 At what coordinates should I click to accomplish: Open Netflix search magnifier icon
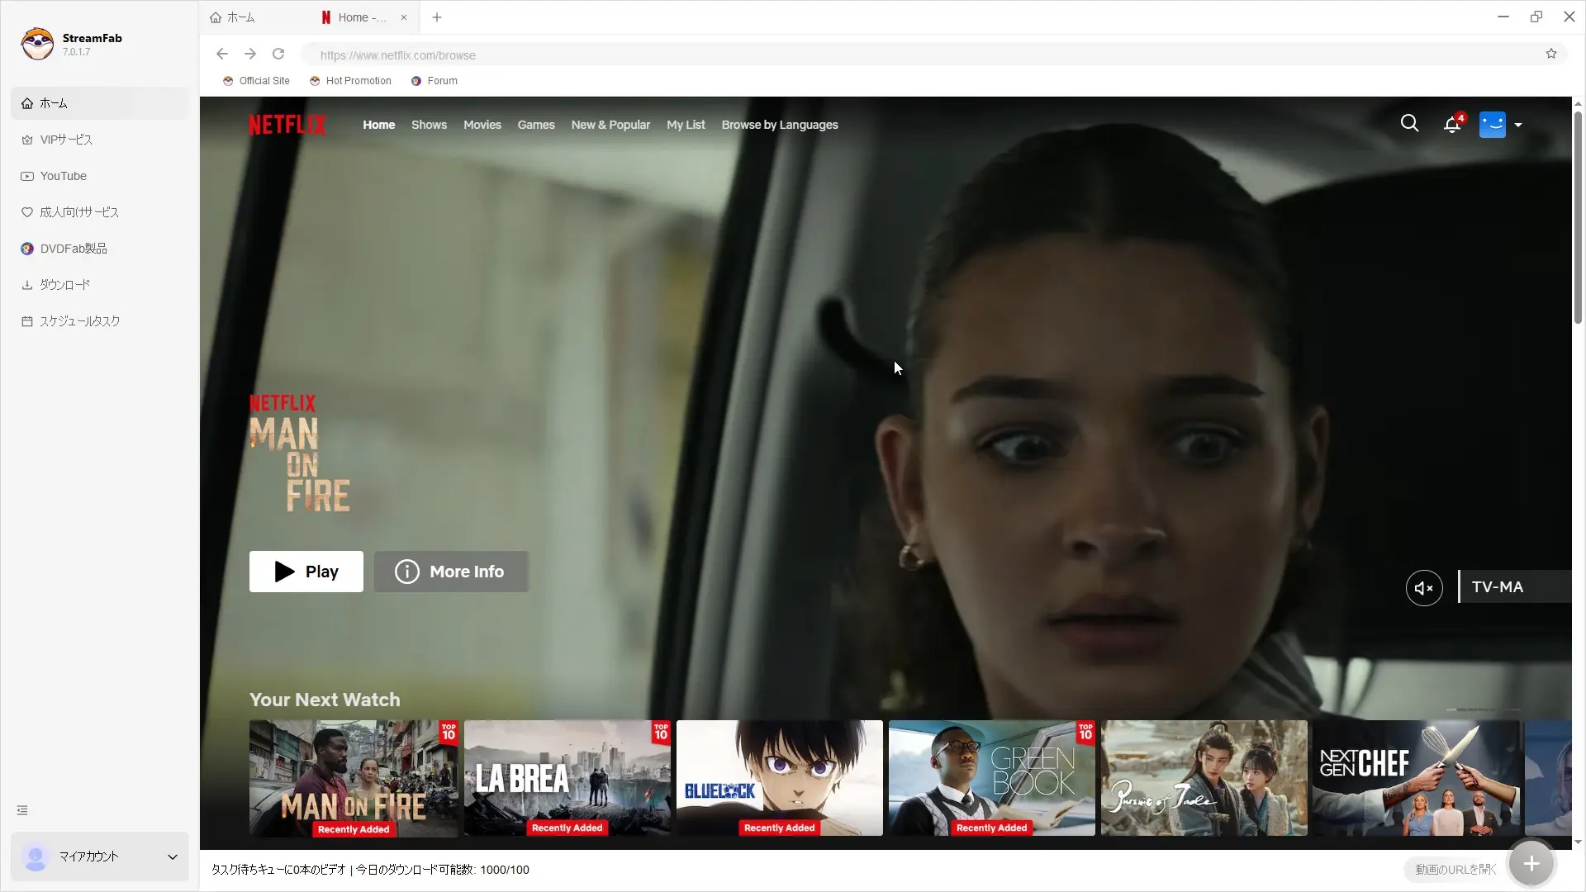tap(1410, 124)
